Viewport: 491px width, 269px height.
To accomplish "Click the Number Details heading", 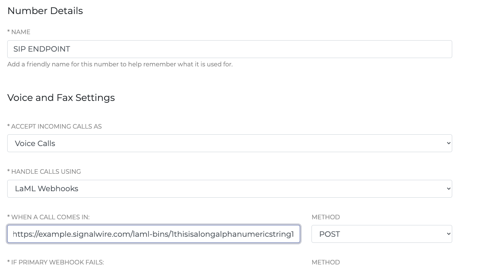I will pos(45,11).
